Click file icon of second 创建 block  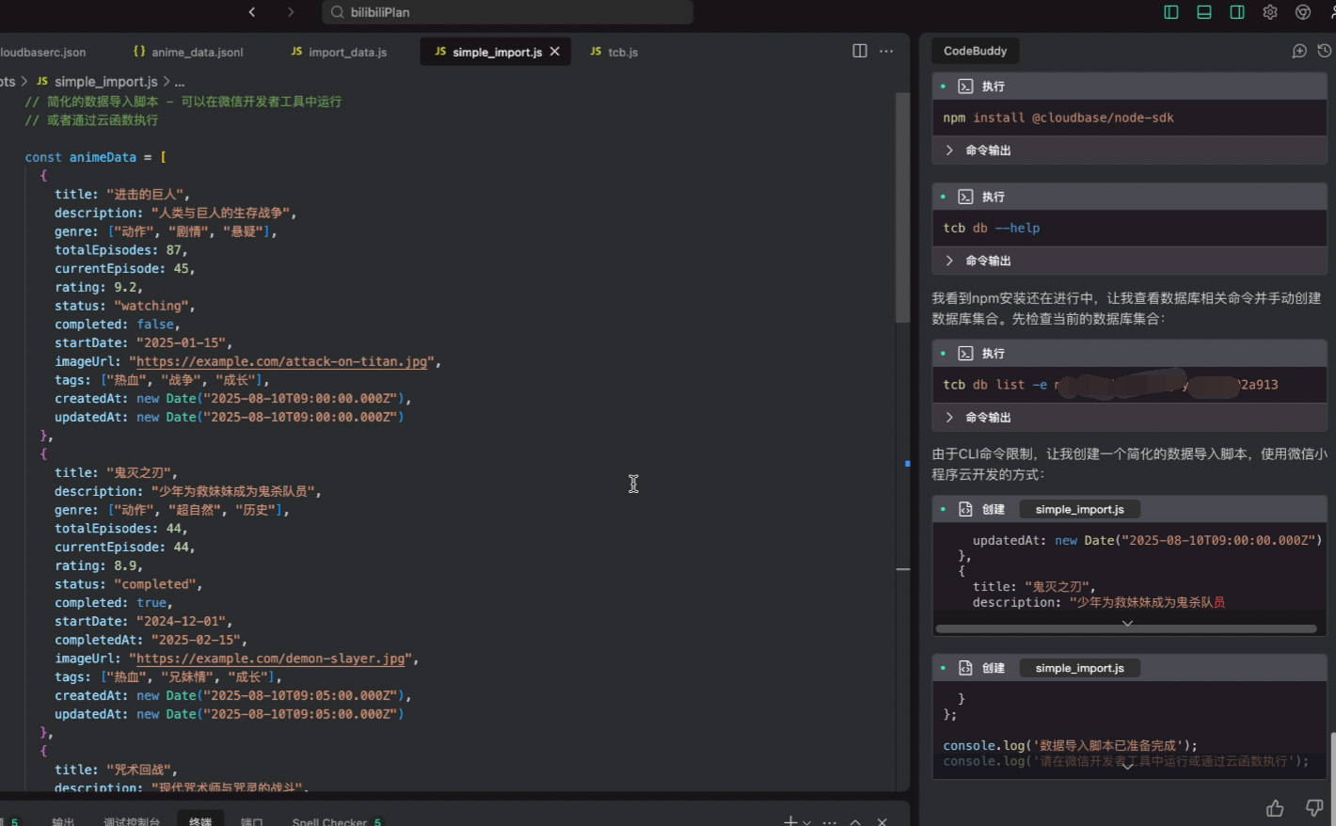click(x=965, y=668)
